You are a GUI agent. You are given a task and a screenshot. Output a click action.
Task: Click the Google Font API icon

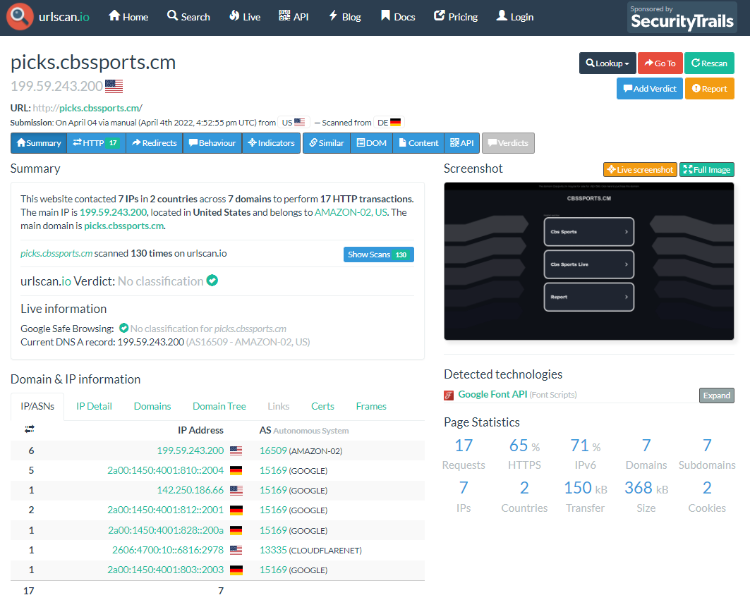point(449,395)
